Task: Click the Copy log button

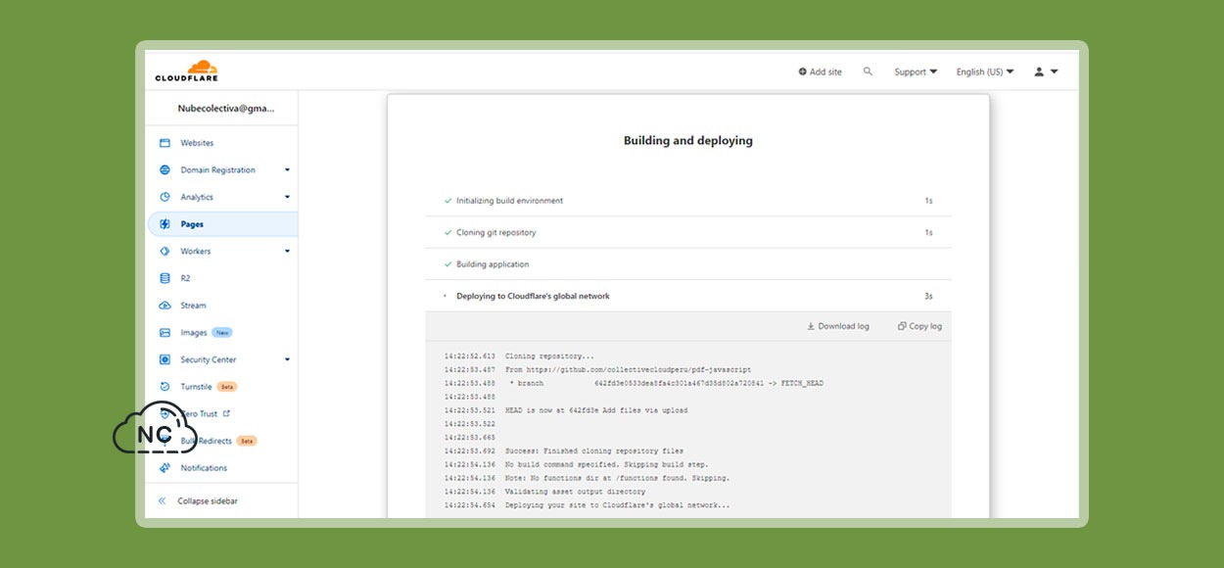Action: pyautogui.click(x=919, y=326)
